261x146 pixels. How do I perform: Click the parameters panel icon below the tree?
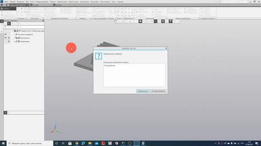pos(5,113)
